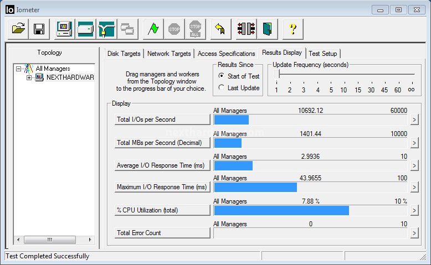Screen dimensions: 431x265
Task: Click the All Managers tree icon
Action: click(x=29, y=69)
